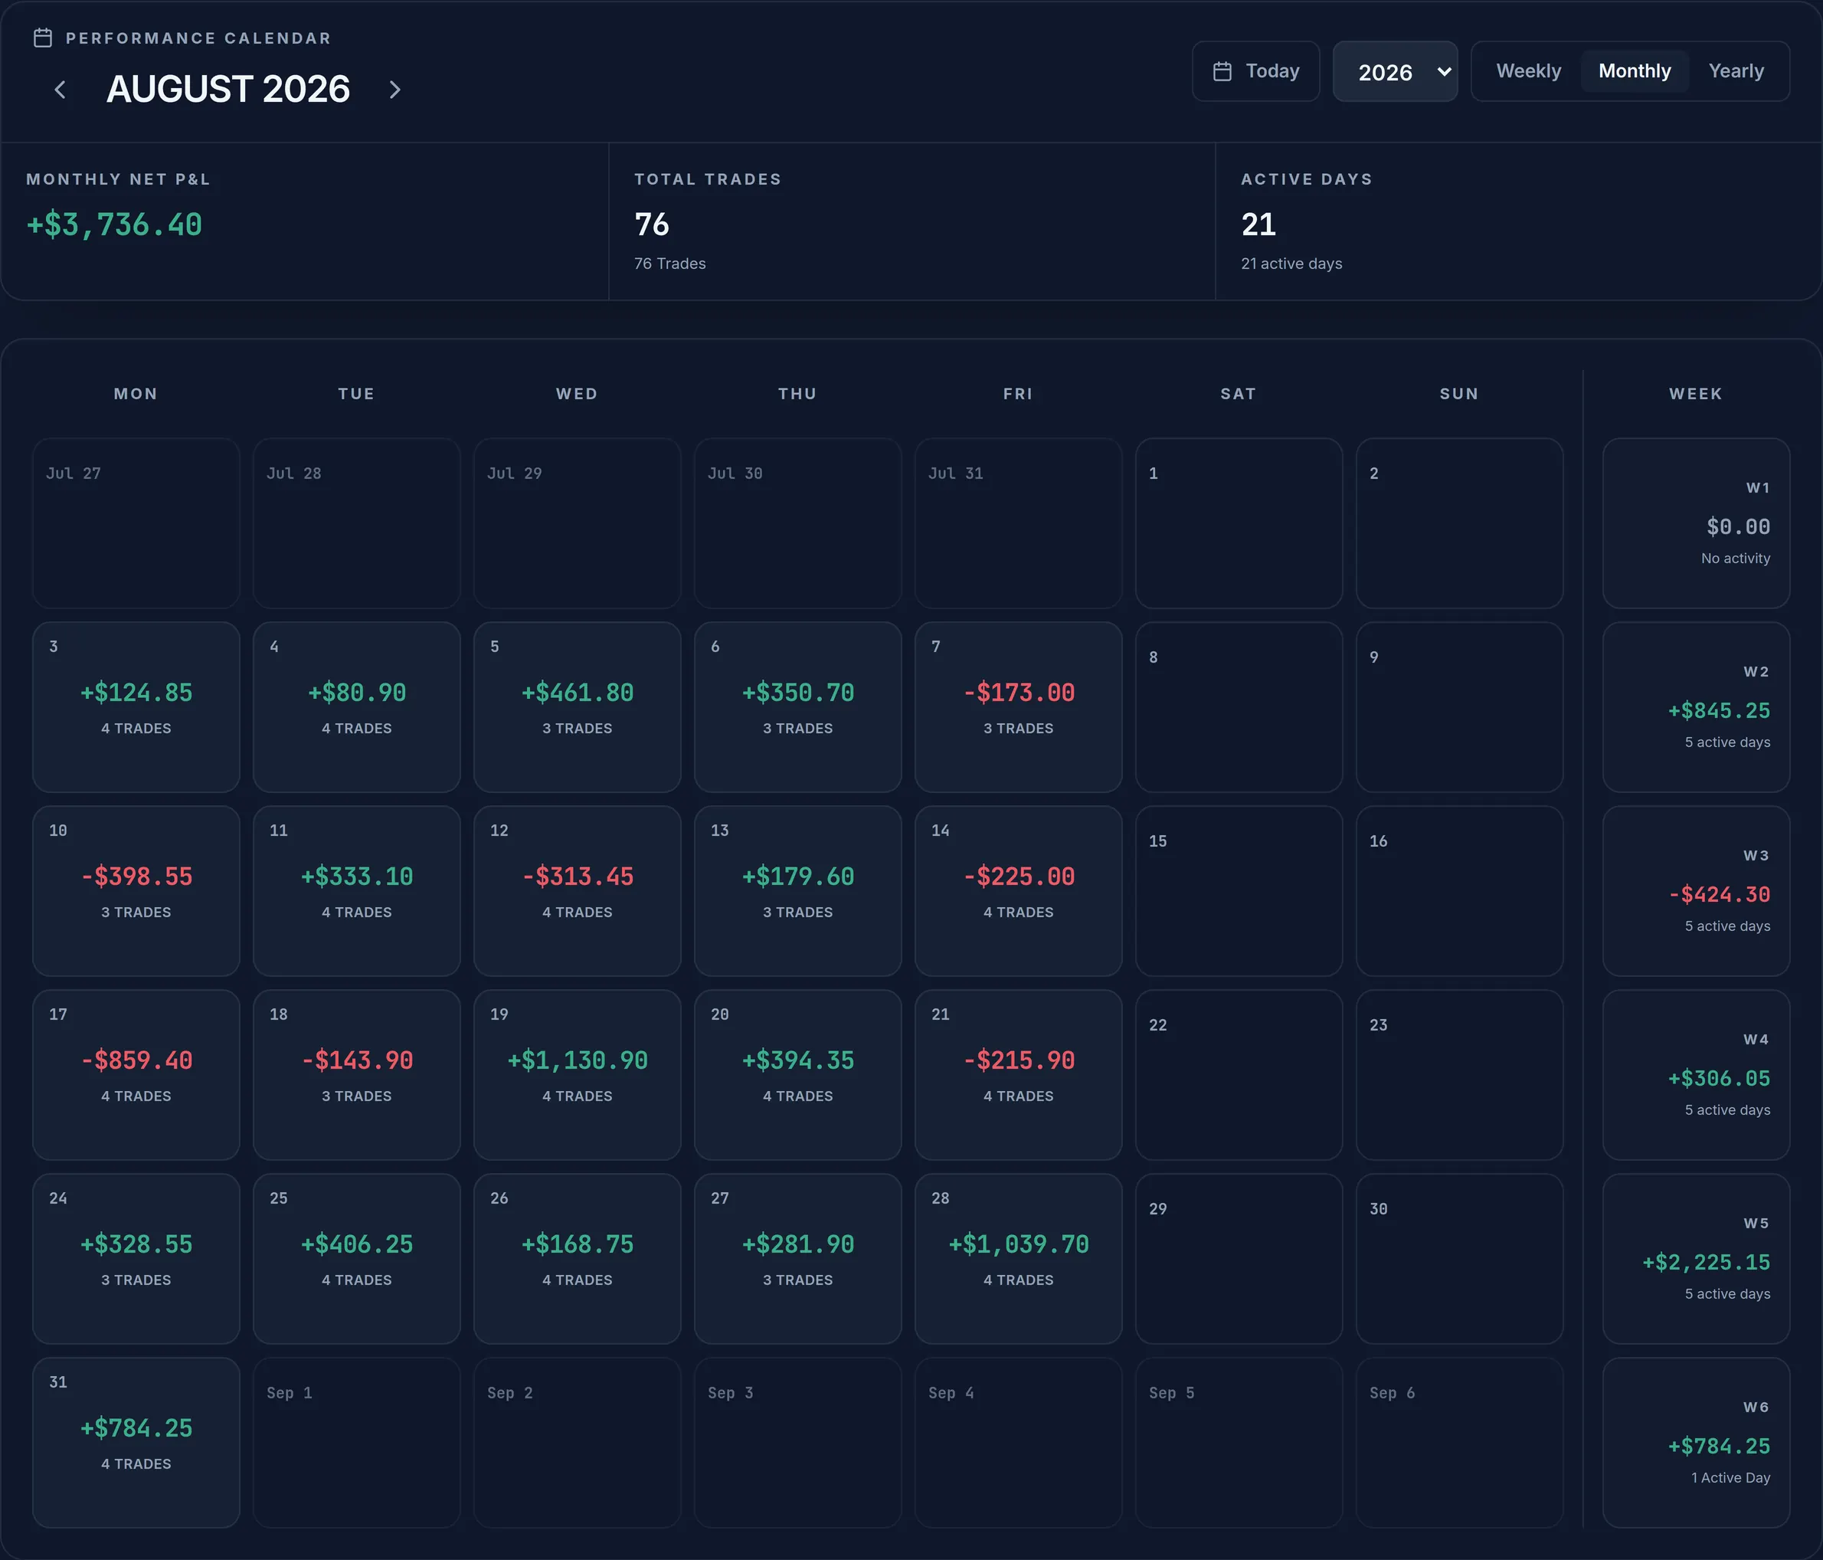This screenshot has width=1823, height=1560.
Task: Click the W5 week summary +$2,225.15
Action: point(1697,1259)
